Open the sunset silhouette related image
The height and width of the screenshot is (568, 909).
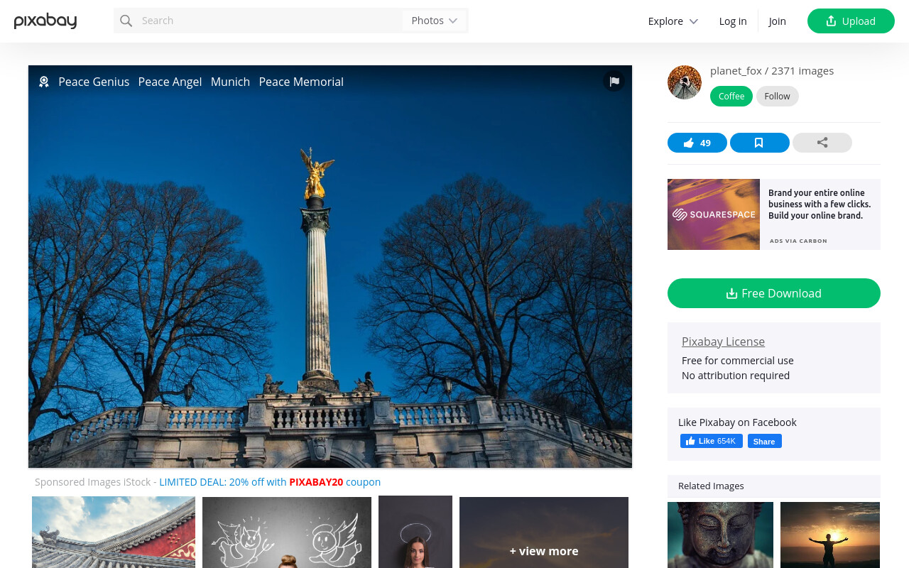[x=830, y=535]
